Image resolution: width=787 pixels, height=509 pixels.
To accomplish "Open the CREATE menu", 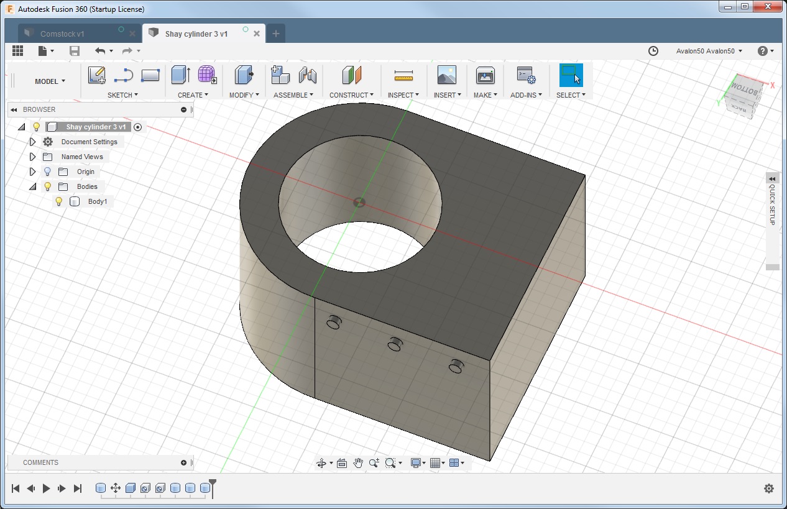I will click(193, 95).
